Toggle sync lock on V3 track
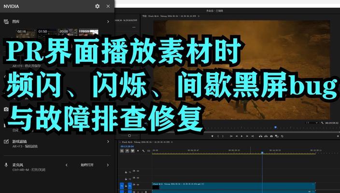This screenshot has height=193, width=340. click(x=134, y=171)
